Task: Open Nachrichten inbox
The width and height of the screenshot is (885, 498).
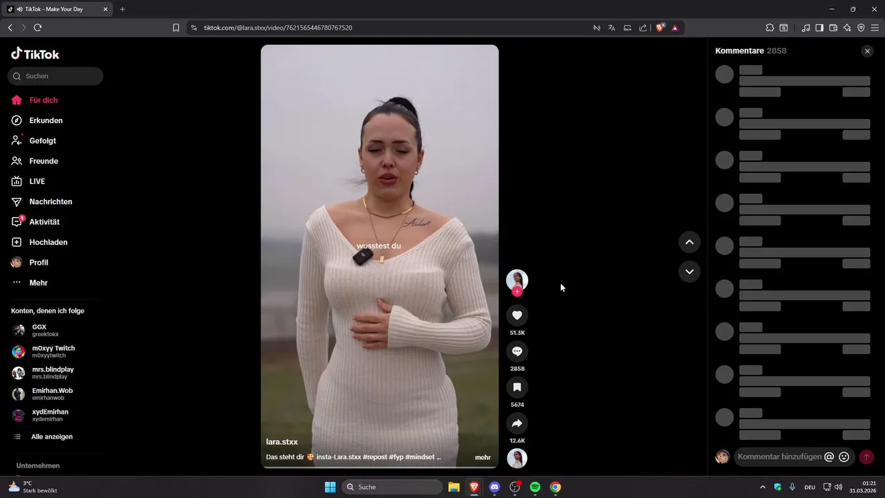Action: coord(41,201)
